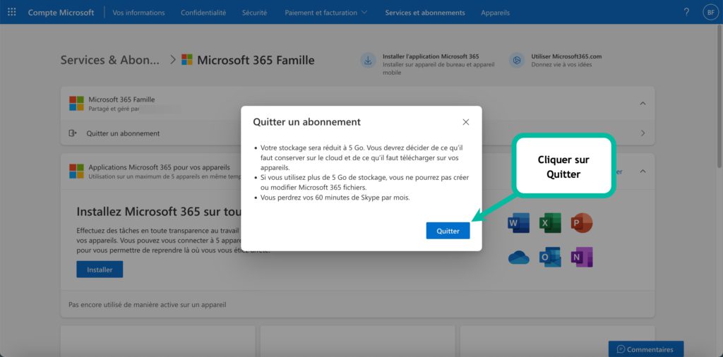Viewport: 723px width, 357px height.
Task: Click the Excel app icon
Action: [x=550, y=224]
